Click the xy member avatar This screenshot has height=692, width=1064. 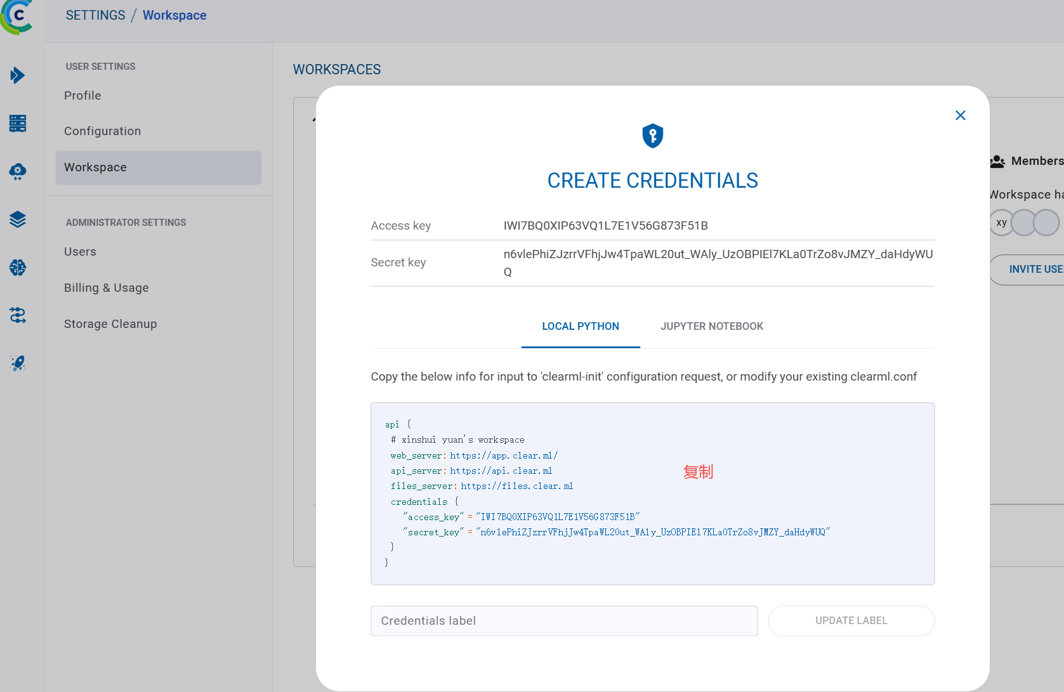pyautogui.click(x=1002, y=223)
